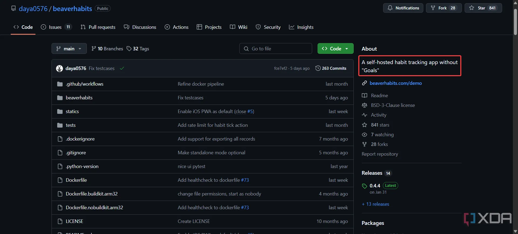Open the Code tab

(x=23, y=27)
